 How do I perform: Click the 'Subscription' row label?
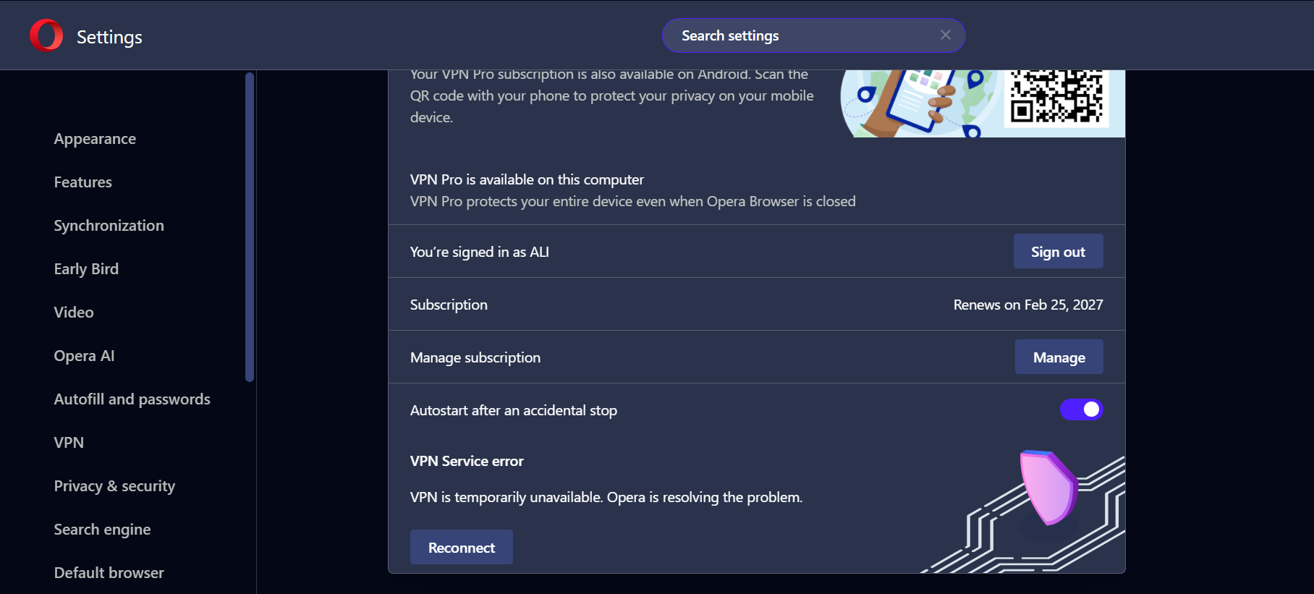click(449, 305)
